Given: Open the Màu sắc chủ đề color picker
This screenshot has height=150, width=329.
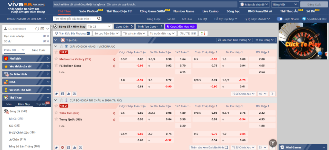Looking at the screenshot, I should click(x=254, y=4).
